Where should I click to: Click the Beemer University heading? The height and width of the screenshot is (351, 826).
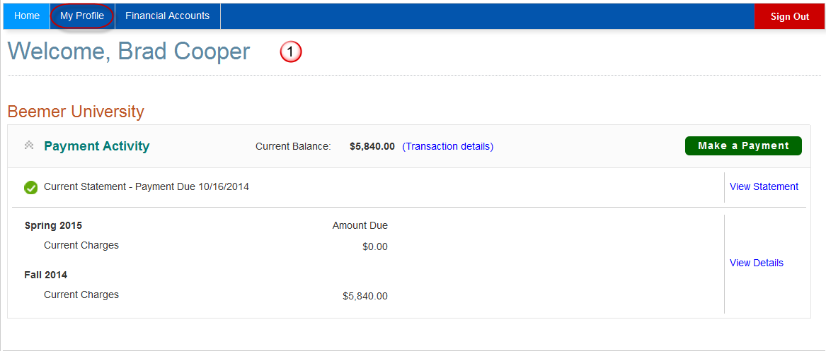[x=76, y=112]
